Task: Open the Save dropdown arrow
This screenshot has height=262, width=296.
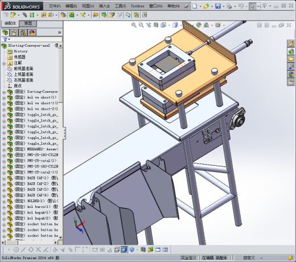Action: [x=223, y=6]
